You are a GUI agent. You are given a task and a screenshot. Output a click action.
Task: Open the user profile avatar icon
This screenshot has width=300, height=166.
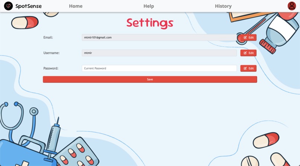[292, 6]
